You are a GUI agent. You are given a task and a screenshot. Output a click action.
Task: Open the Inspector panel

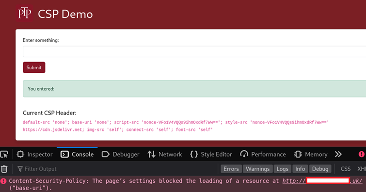click(34, 154)
